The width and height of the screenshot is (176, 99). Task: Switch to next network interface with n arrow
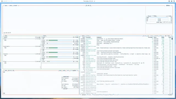(77, 71)
